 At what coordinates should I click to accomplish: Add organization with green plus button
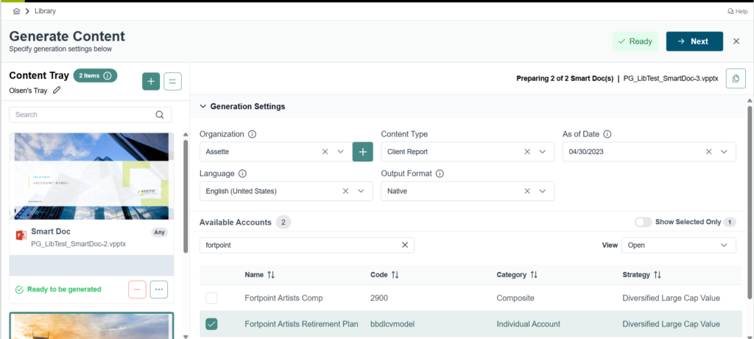pyautogui.click(x=363, y=152)
